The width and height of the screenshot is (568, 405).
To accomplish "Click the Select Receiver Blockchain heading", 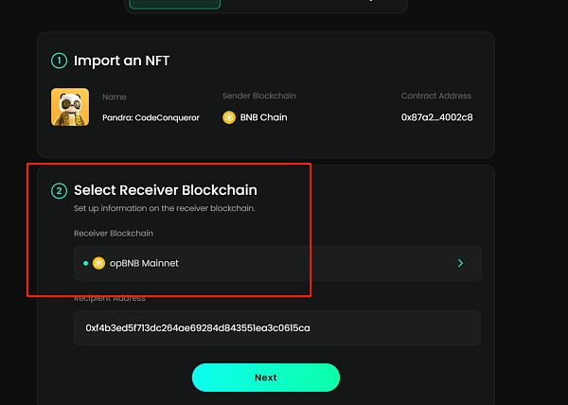I will [165, 190].
